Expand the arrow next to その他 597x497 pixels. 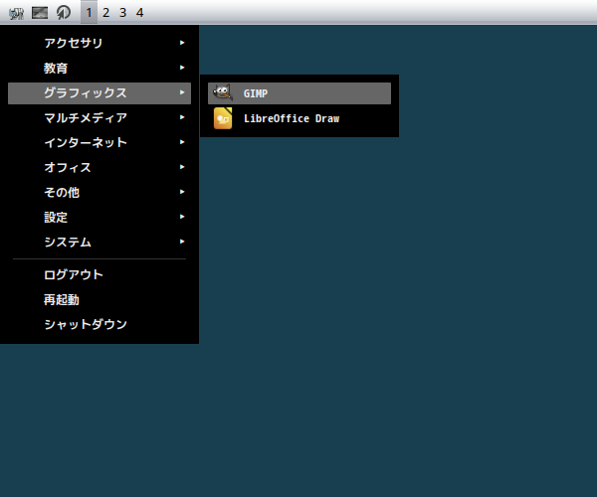point(182,192)
